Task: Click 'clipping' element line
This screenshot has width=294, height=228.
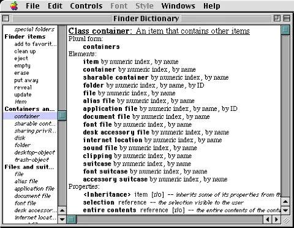Action: 137,156
